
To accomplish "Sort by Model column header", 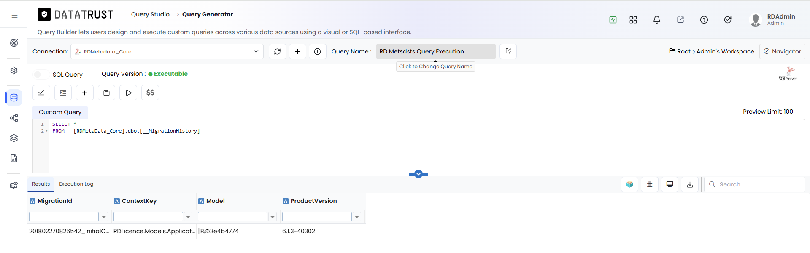I will pos(215,201).
